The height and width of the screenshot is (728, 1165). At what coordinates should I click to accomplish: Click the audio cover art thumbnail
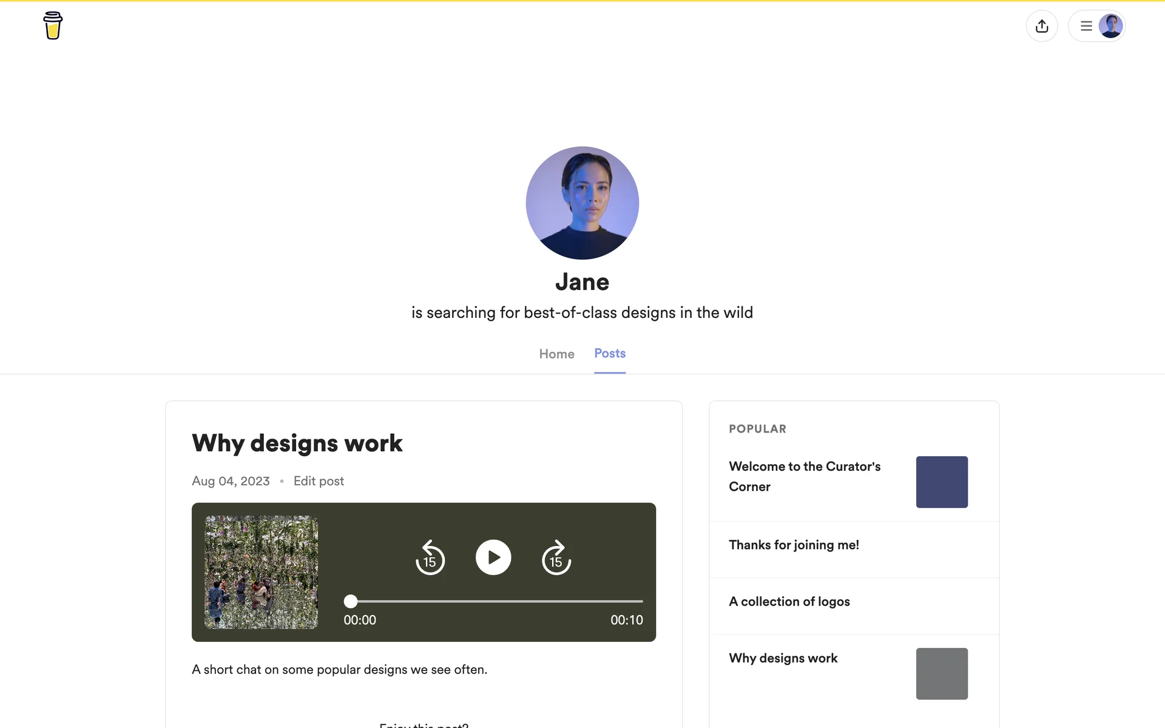point(261,572)
